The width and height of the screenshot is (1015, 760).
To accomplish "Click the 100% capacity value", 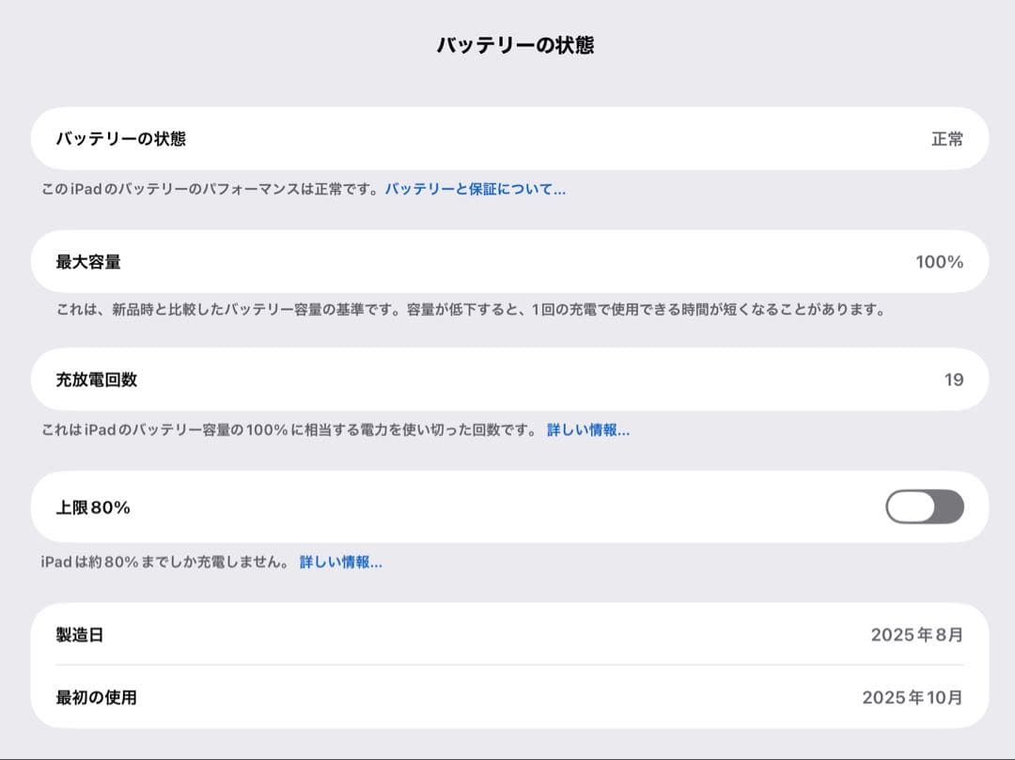I will [940, 262].
